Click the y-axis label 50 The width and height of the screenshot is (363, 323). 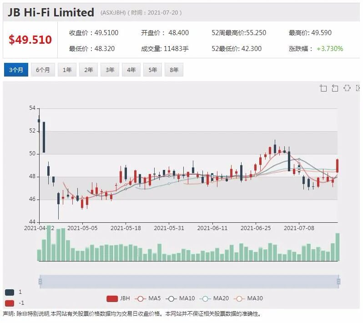(32, 154)
